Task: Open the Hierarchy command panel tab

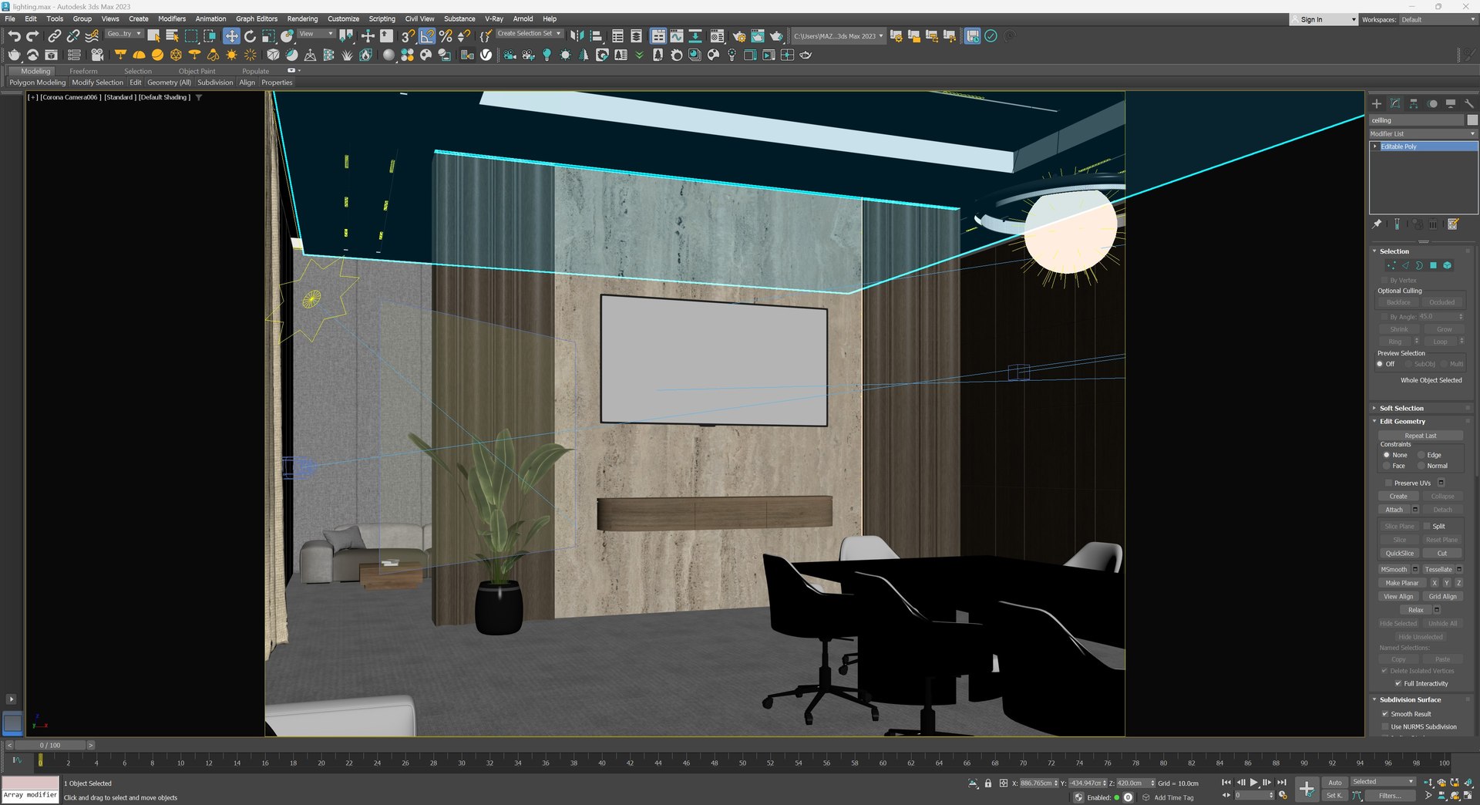Action: tap(1414, 103)
